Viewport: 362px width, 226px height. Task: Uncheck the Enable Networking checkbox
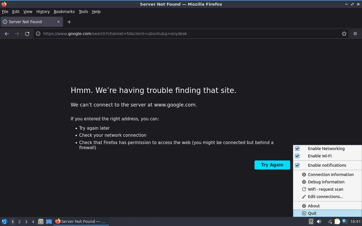point(297,149)
